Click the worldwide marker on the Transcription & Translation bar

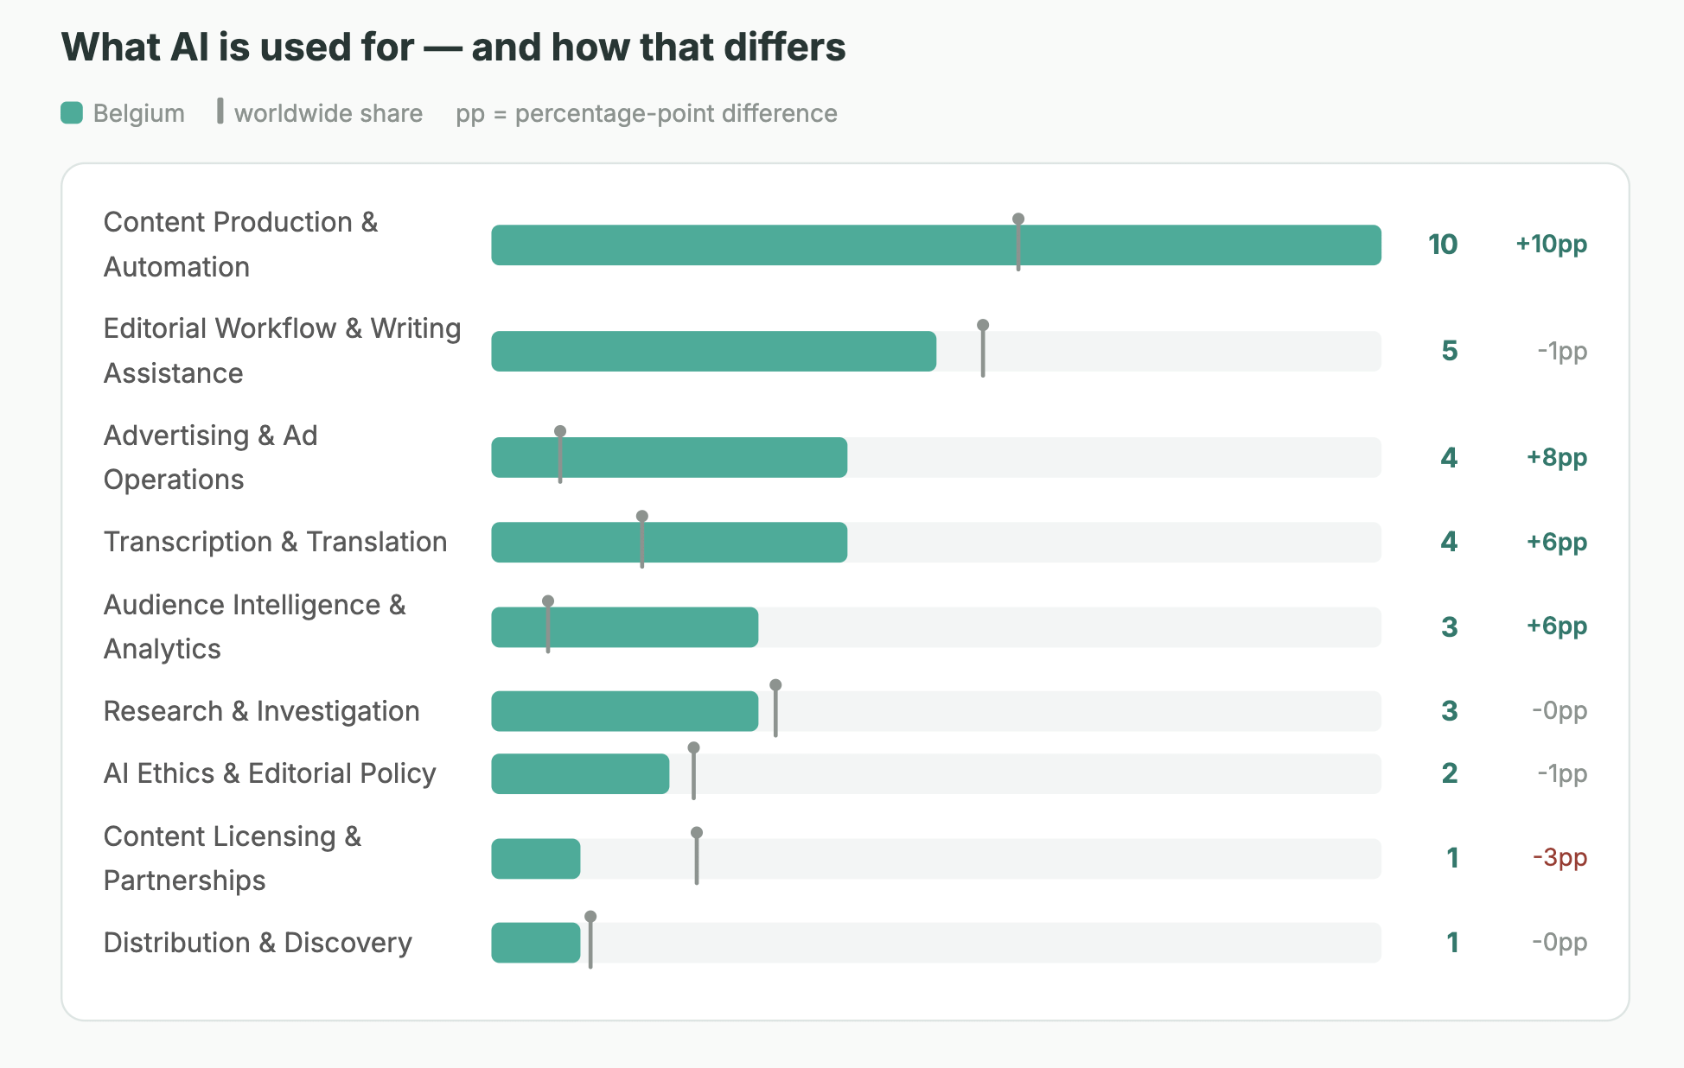coord(642,540)
